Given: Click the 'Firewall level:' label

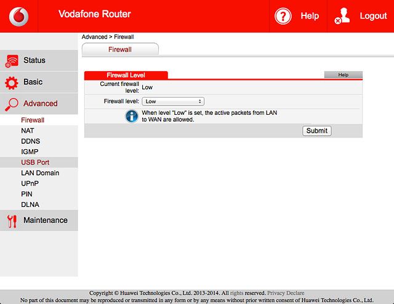Looking at the screenshot, I should 121,101.
